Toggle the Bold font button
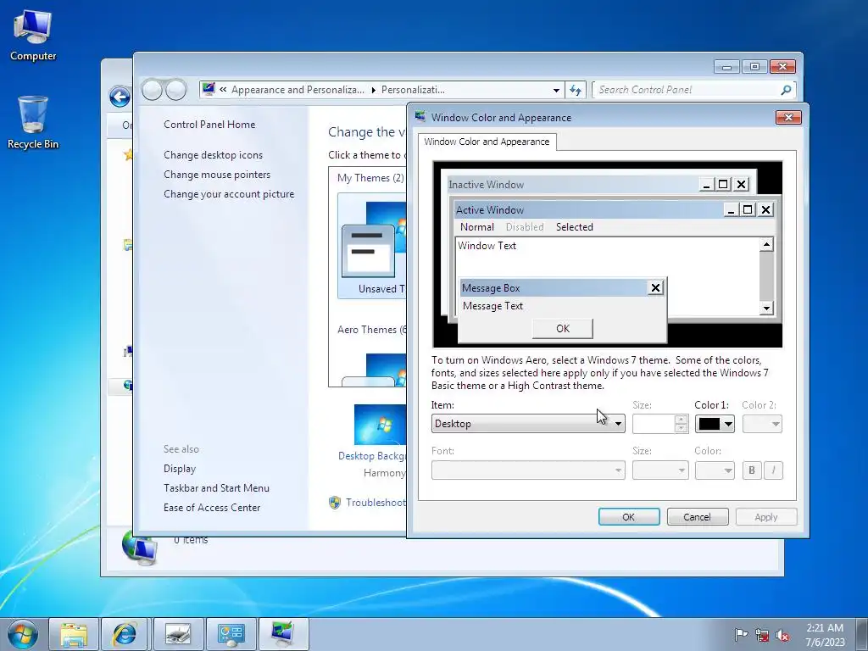This screenshot has height=651, width=868. tap(752, 470)
